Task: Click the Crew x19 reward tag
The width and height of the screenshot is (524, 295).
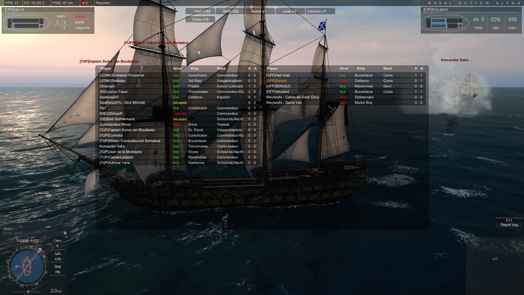Action: 200,19
